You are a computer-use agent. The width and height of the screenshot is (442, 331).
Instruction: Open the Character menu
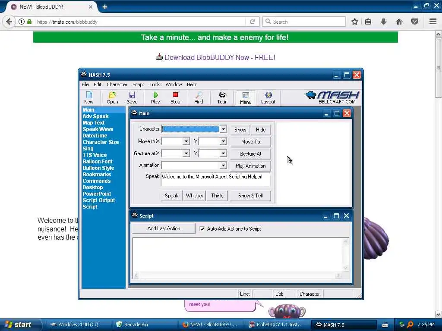117,84
